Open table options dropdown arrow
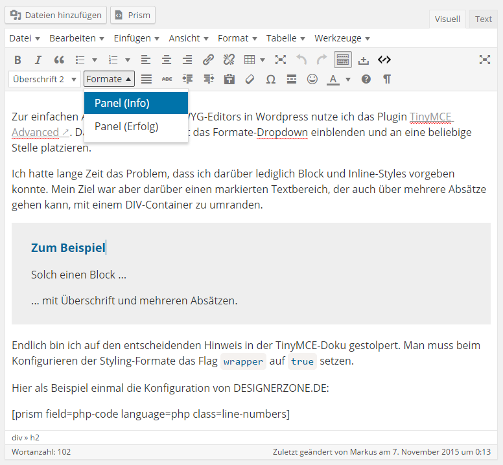This screenshot has width=503, height=465. click(263, 60)
